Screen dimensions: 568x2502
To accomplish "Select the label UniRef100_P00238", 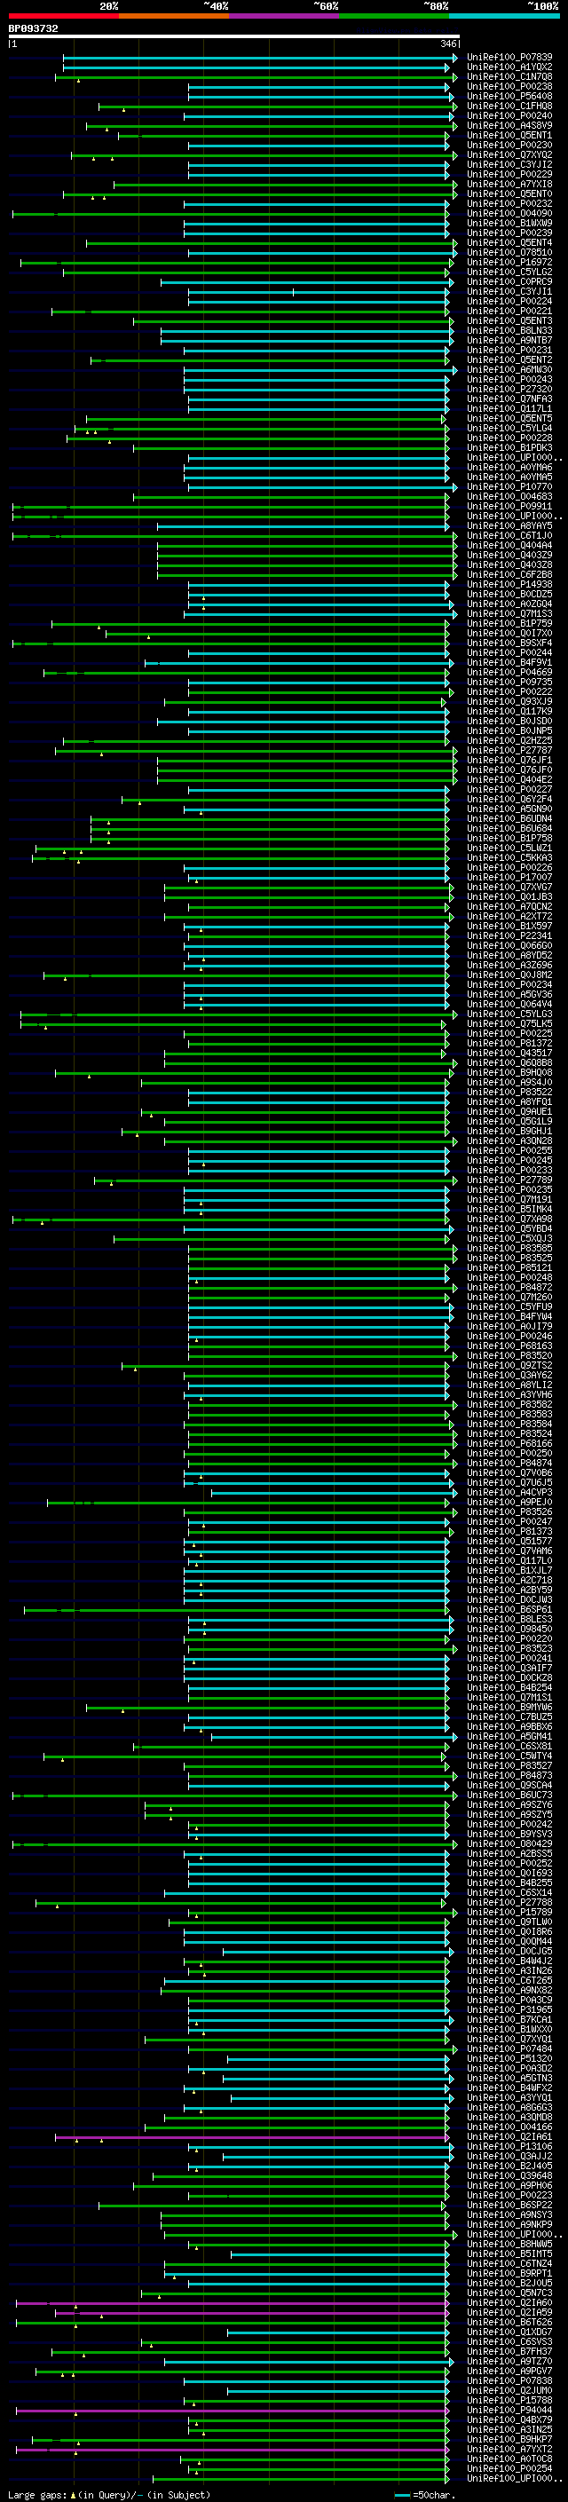I will click(x=509, y=86).
